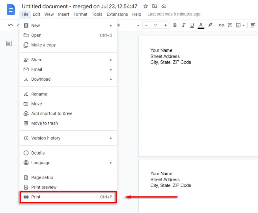Open Page setup
The height and width of the screenshot is (213, 258).
(68, 177)
